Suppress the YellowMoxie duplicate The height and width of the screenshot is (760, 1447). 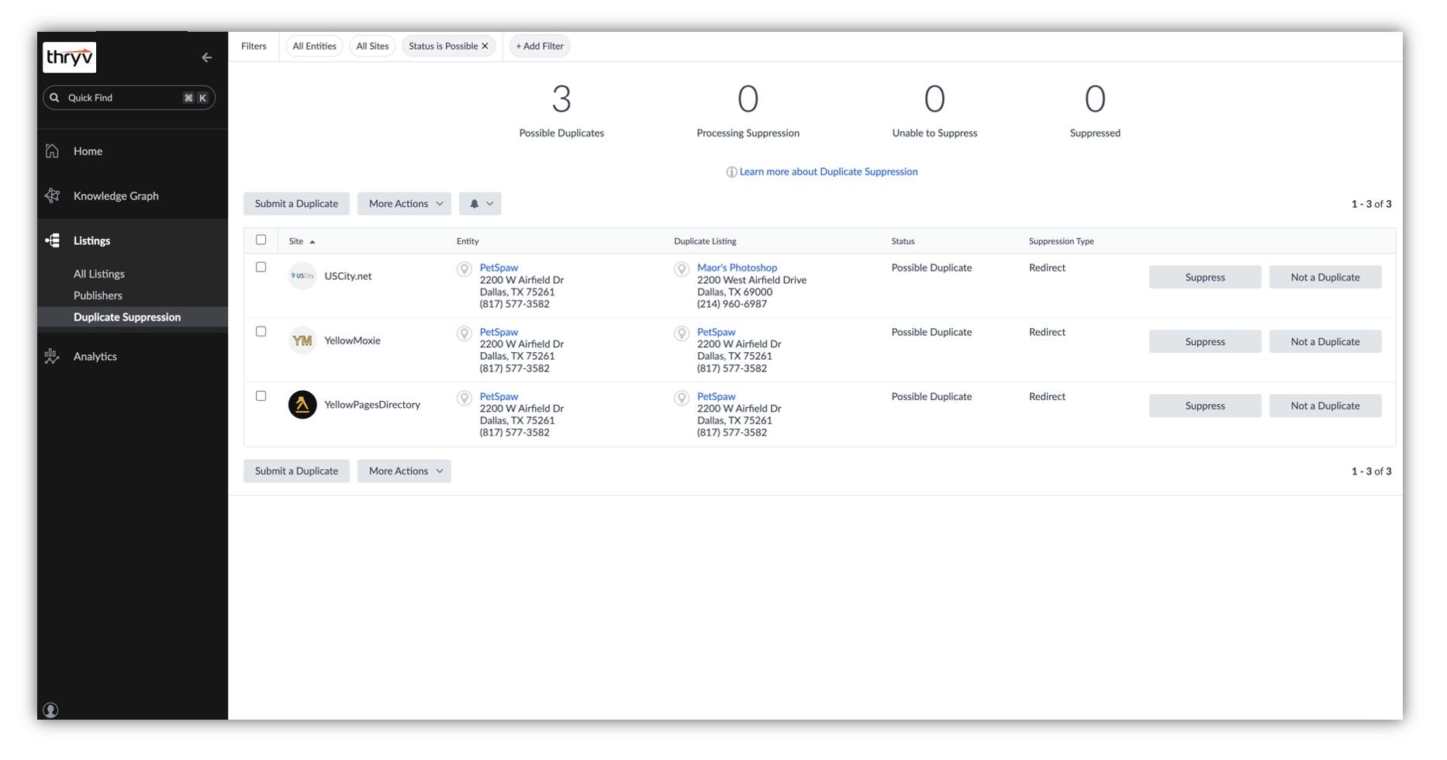(x=1205, y=342)
